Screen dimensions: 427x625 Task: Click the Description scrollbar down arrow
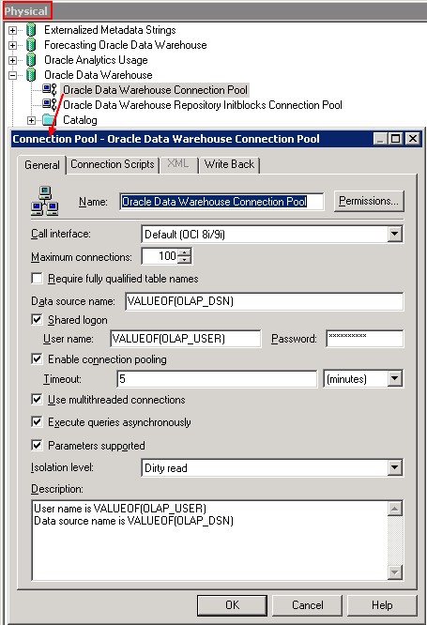coord(395,572)
